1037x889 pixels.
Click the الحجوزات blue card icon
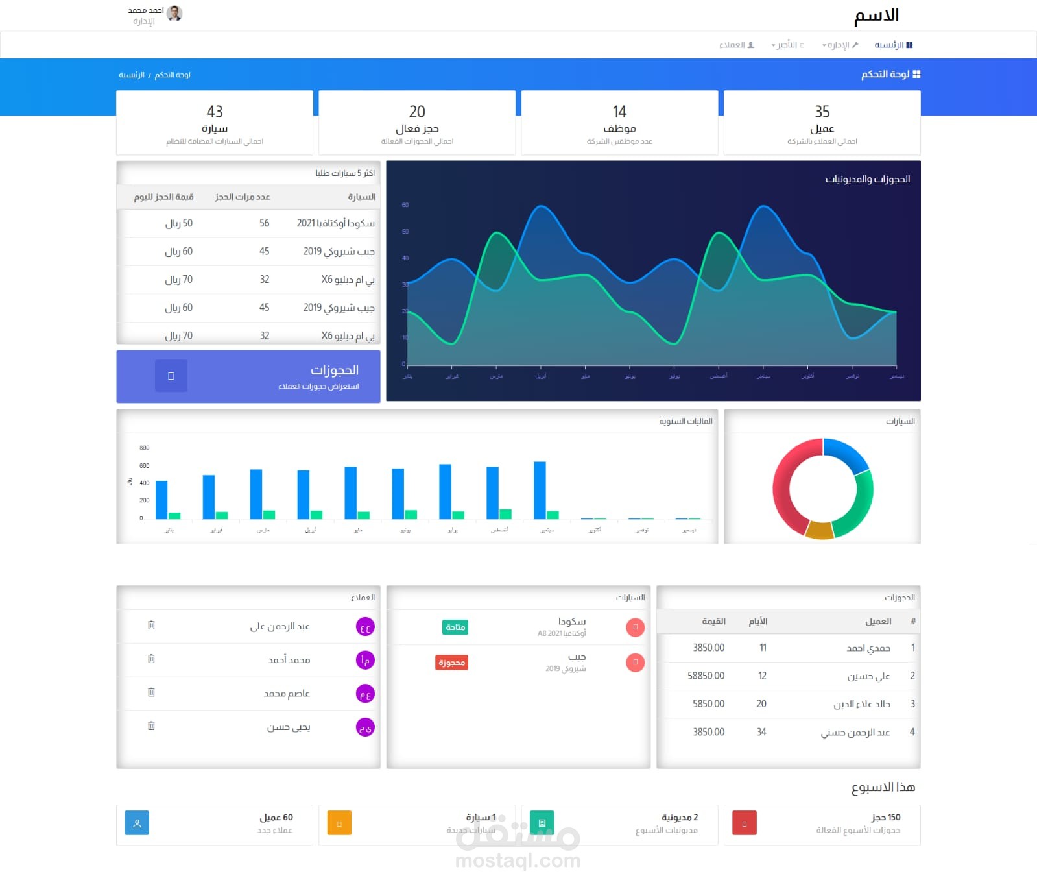click(171, 376)
